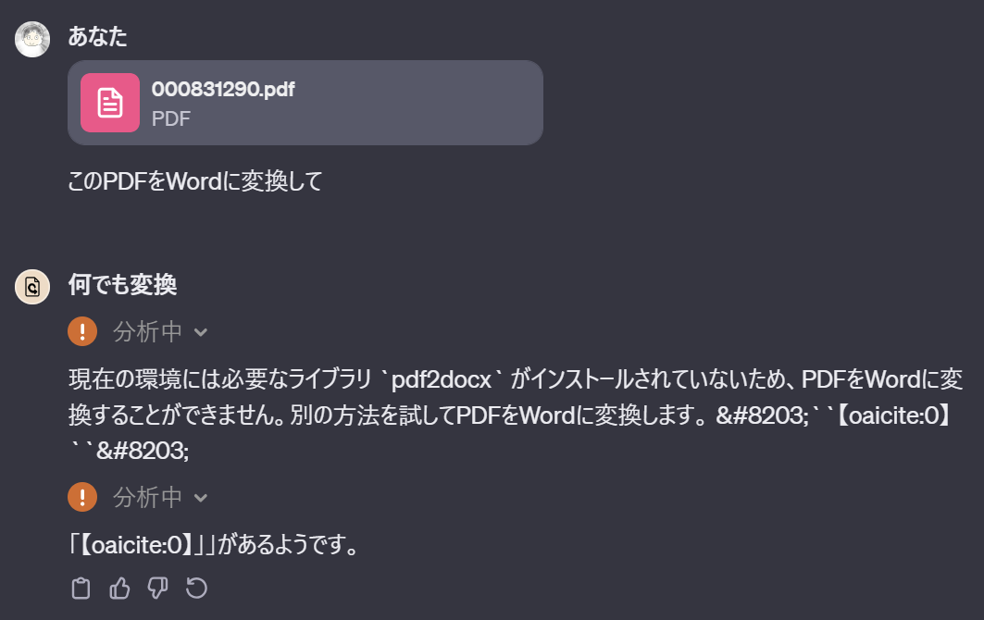Open the 000831290.pdf file link
The height and width of the screenshot is (620, 984).
click(222, 90)
